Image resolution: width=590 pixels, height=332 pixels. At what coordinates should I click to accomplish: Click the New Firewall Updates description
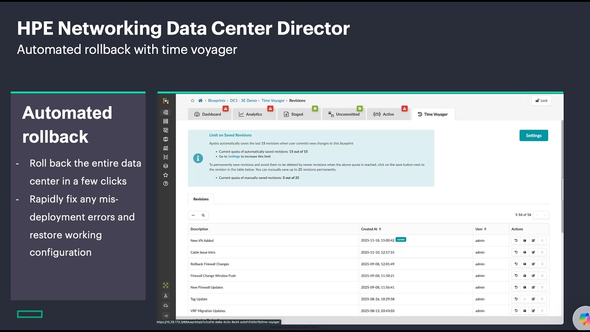coord(207,288)
